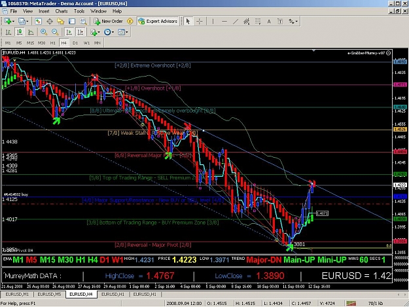
Task: Open the Strategy Tester icon
Action: point(83,22)
